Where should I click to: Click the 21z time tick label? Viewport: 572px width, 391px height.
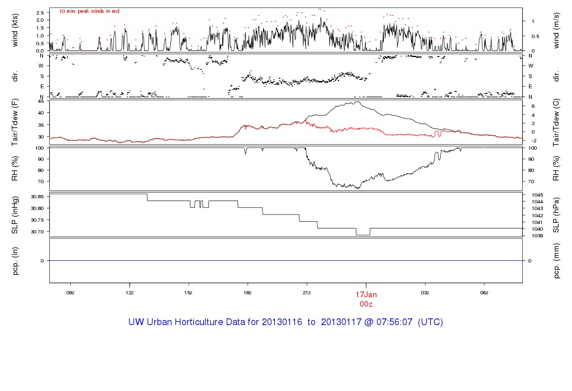pos(307,293)
